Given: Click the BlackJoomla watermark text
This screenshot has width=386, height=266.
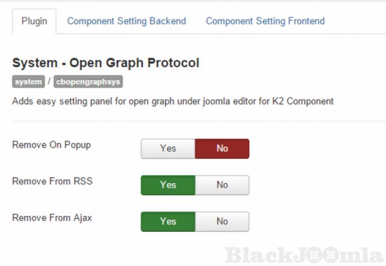Looking at the screenshot, I should (265, 255).
